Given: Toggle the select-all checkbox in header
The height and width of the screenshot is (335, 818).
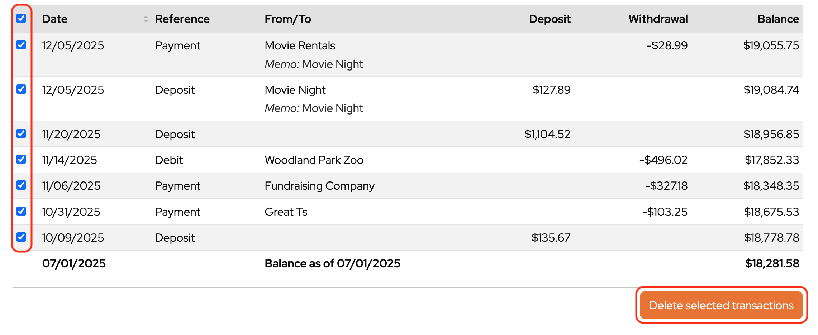Looking at the screenshot, I should (x=21, y=18).
